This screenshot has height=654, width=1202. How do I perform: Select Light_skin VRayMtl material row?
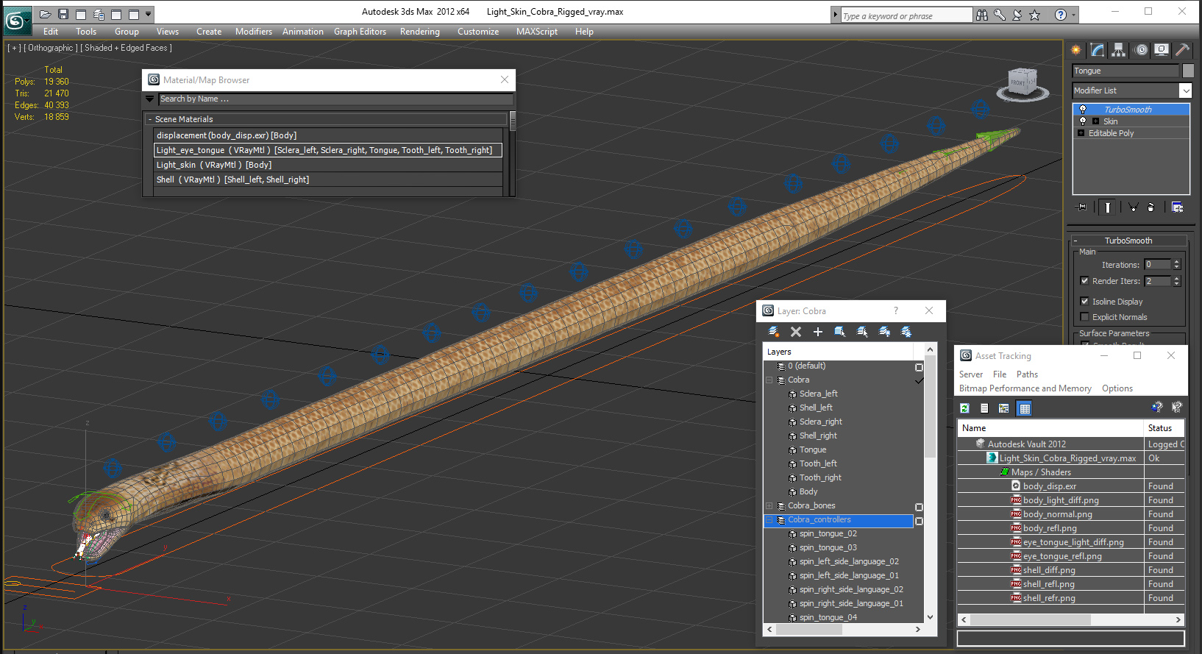[328, 165]
